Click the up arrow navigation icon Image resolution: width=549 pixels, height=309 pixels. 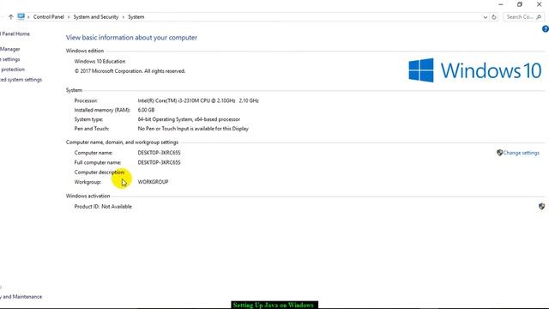[11, 17]
